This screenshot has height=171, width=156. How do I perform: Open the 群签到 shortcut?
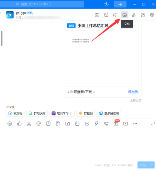86,113
